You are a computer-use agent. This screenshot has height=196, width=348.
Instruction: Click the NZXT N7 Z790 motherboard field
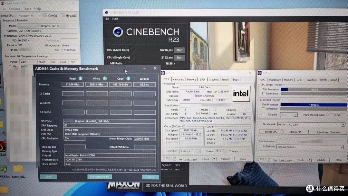(x=110, y=159)
